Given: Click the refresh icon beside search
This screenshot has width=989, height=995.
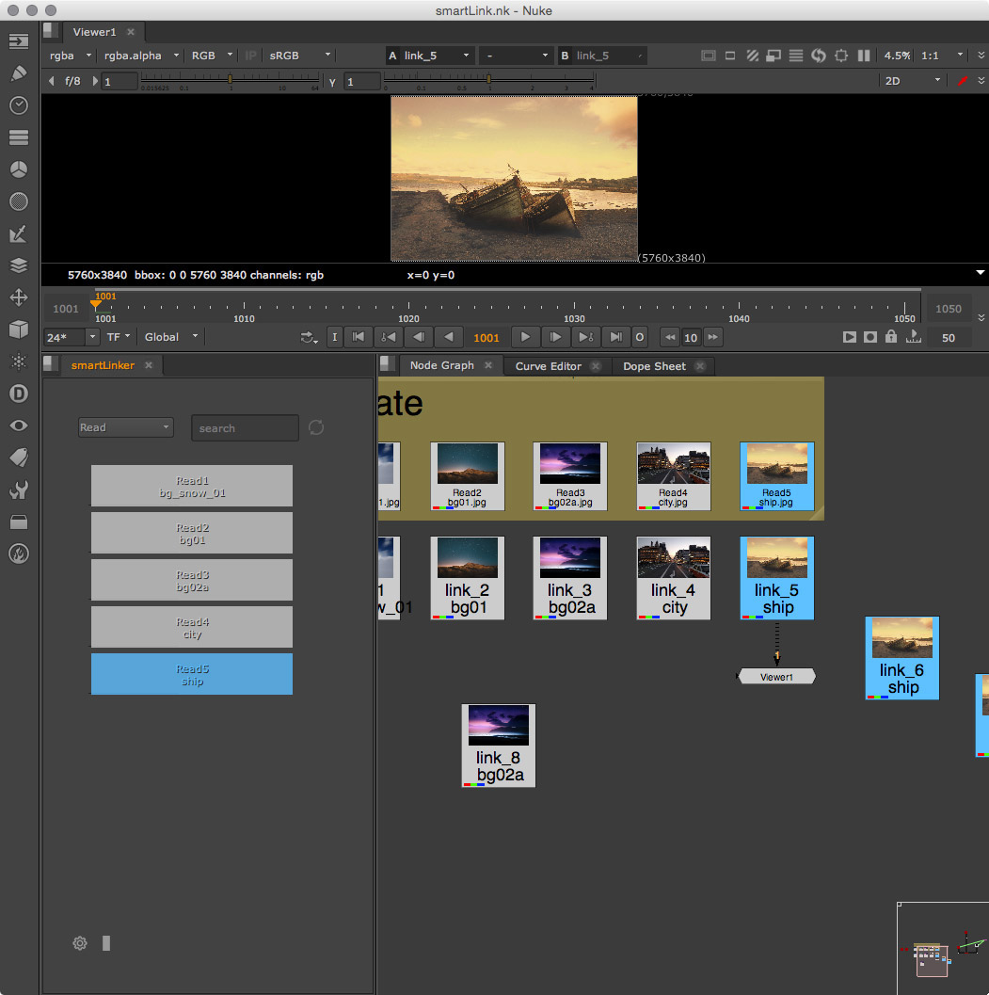Looking at the screenshot, I should (x=316, y=427).
